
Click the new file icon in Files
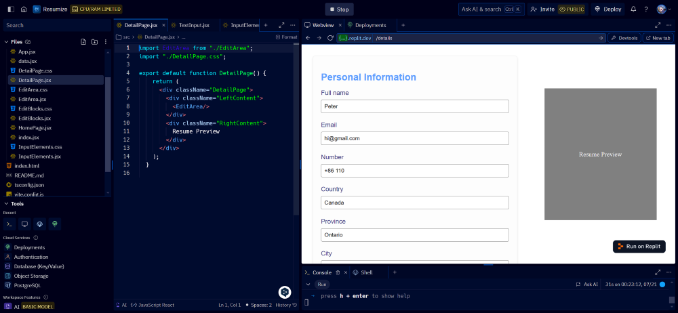83,42
